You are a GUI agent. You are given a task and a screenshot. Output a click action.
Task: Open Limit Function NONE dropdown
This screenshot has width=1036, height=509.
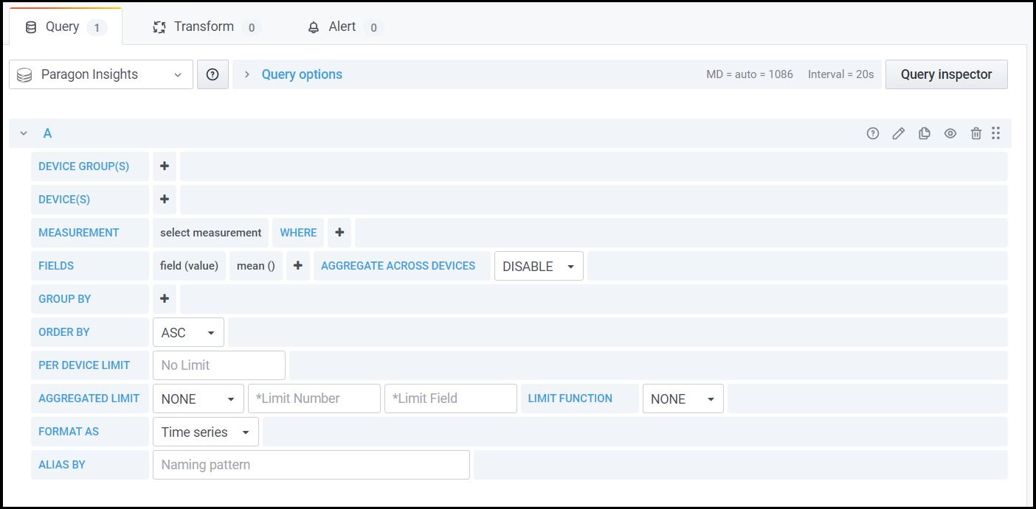point(683,399)
